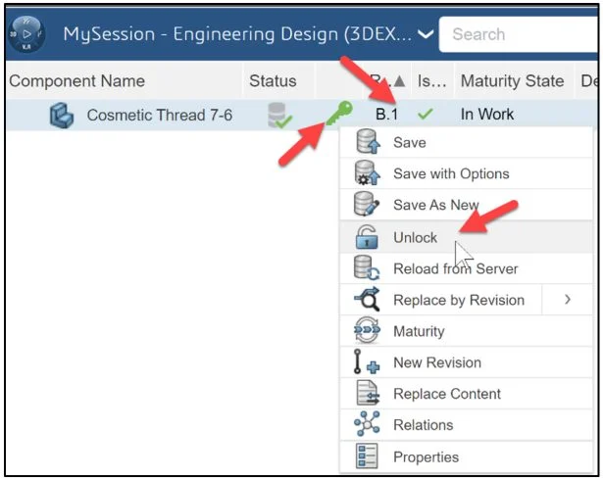The width and height of the screenshot is (603, 480).
Task: Focus the Search input field
Action: pos(519,34)
